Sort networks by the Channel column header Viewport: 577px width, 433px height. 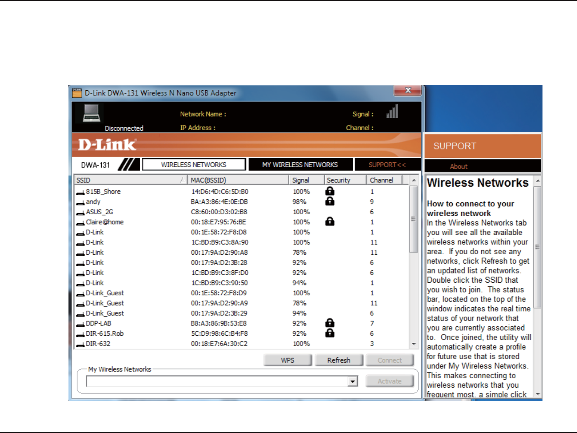(384, 180)
